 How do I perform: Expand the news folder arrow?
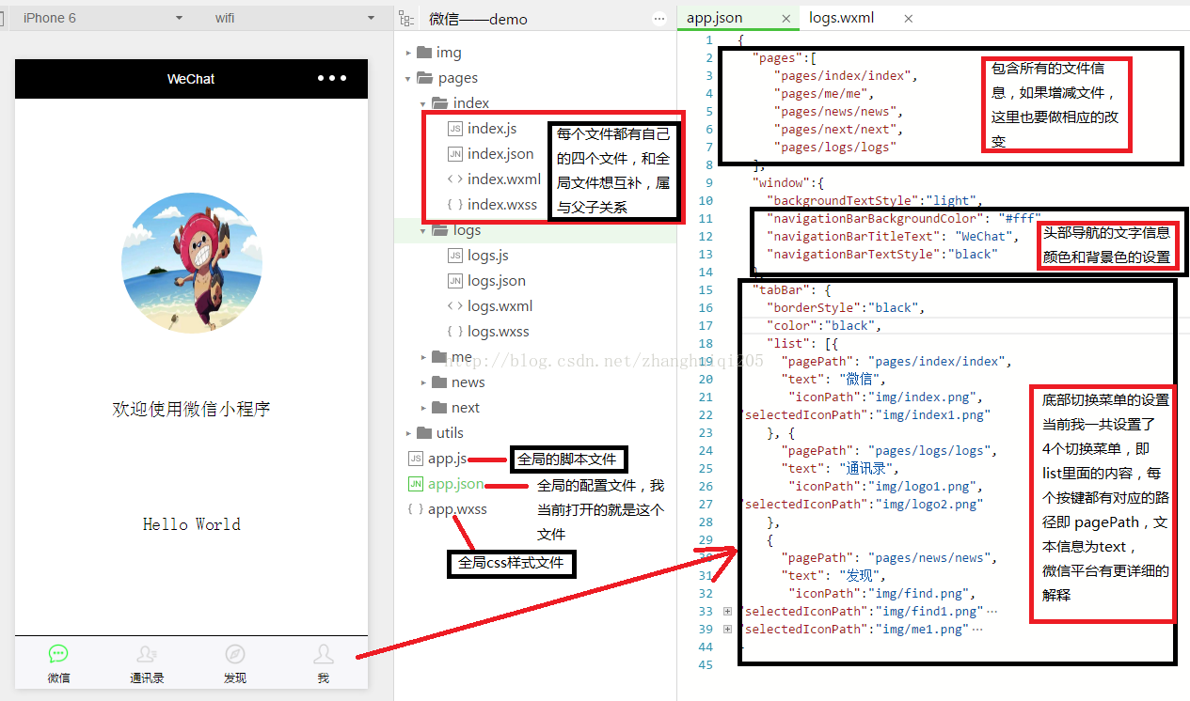423,382
